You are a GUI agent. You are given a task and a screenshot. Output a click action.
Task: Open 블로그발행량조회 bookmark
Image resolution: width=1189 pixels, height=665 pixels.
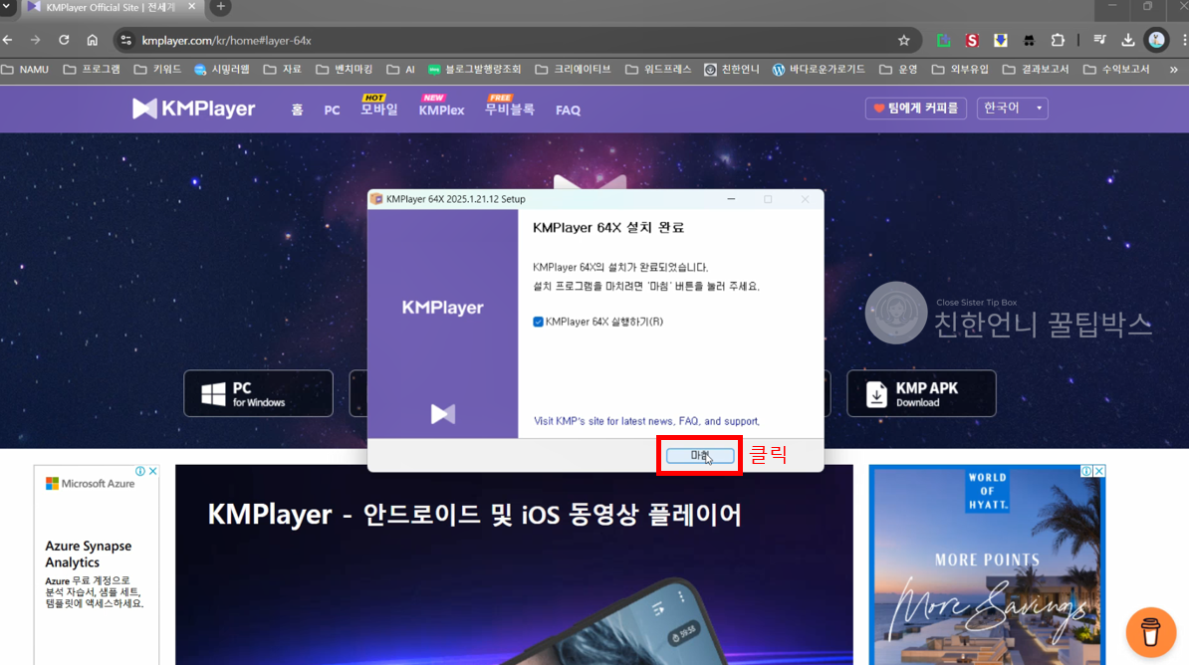475,69
